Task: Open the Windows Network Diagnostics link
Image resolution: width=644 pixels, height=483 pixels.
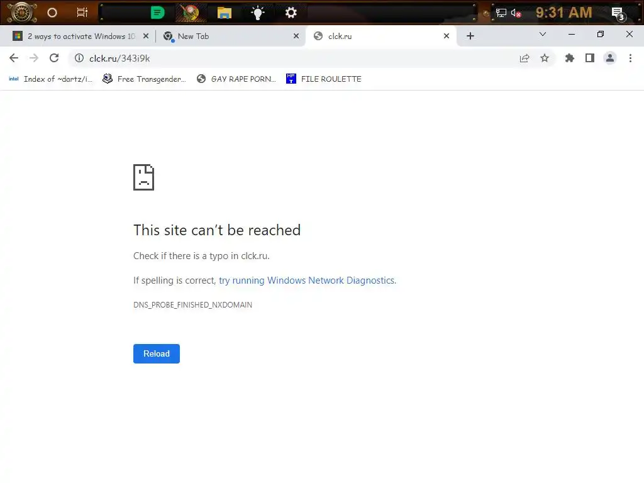Action: [307, 280]
